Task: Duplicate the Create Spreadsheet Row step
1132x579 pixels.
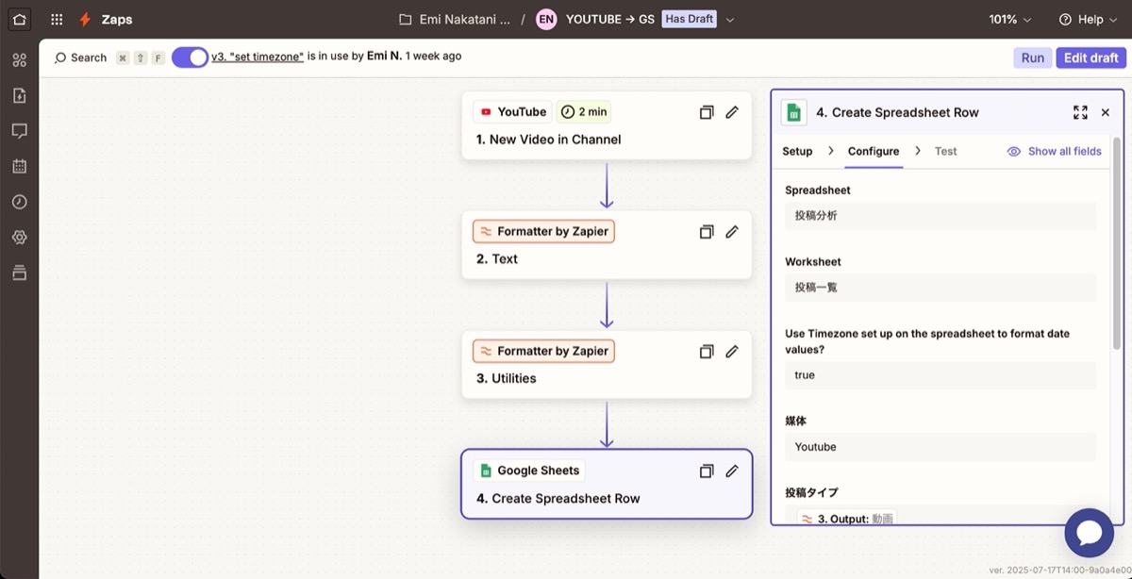Action: pos(706,471)
